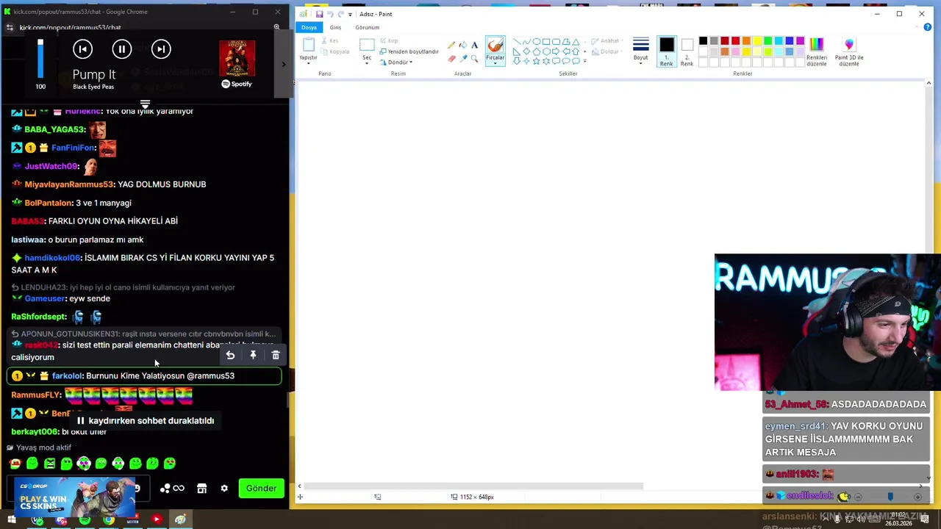Switch to the Giriş tab

tap(335, 27)
